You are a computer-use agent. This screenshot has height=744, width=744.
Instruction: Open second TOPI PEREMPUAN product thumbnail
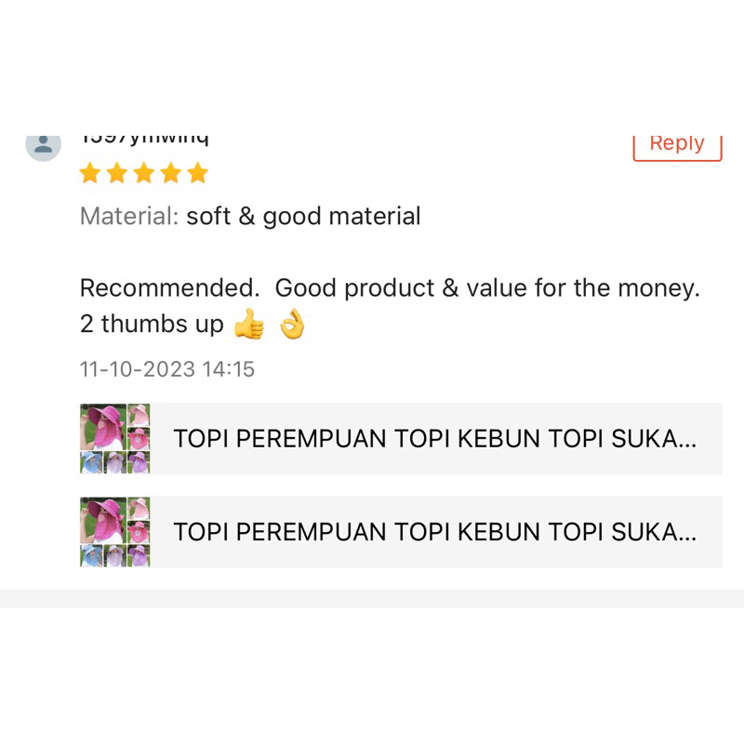[114, 532]
